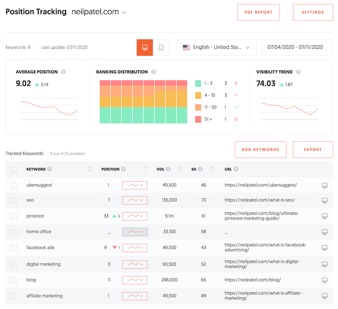
Task: Click desktop icon in facebook ads row
Action: click(x=324, y=248)
